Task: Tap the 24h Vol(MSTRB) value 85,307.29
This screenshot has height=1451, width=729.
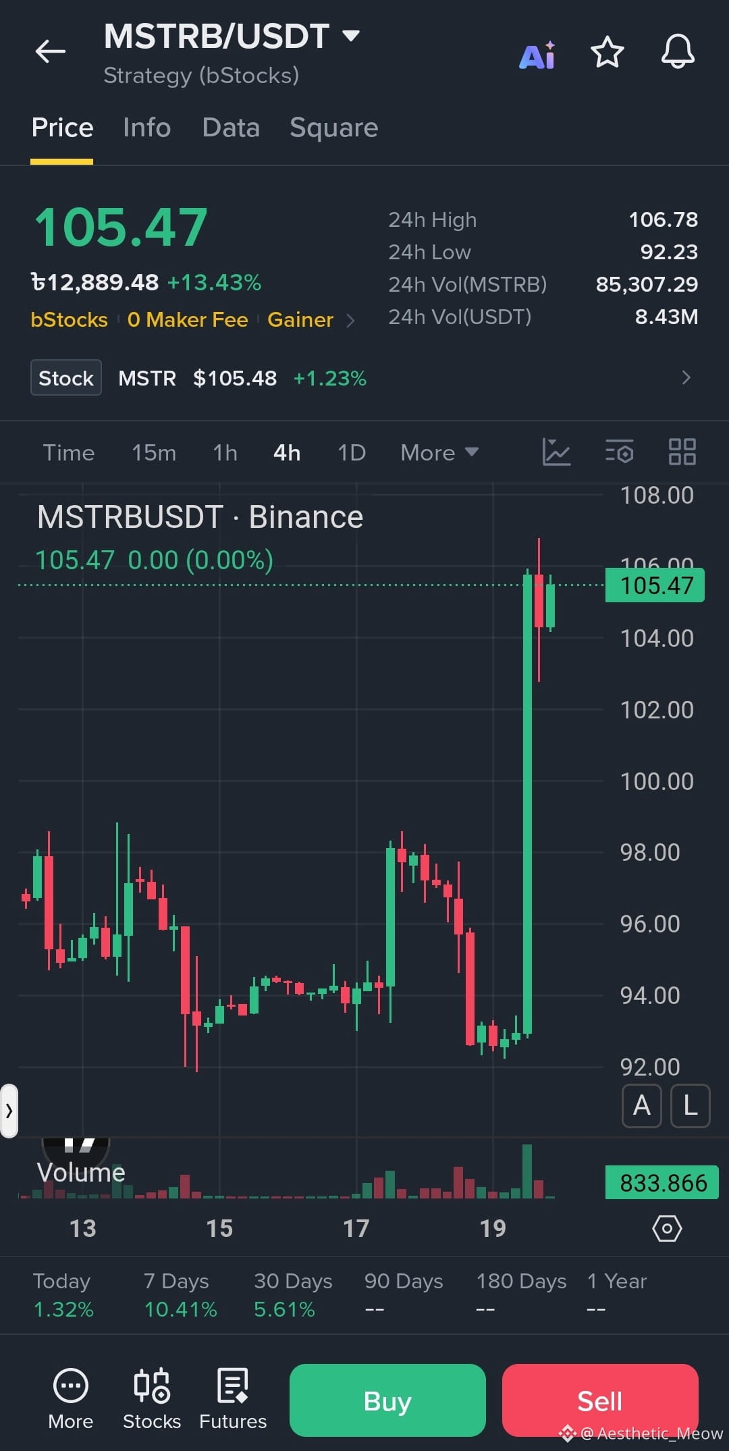Action: [647, 284]
